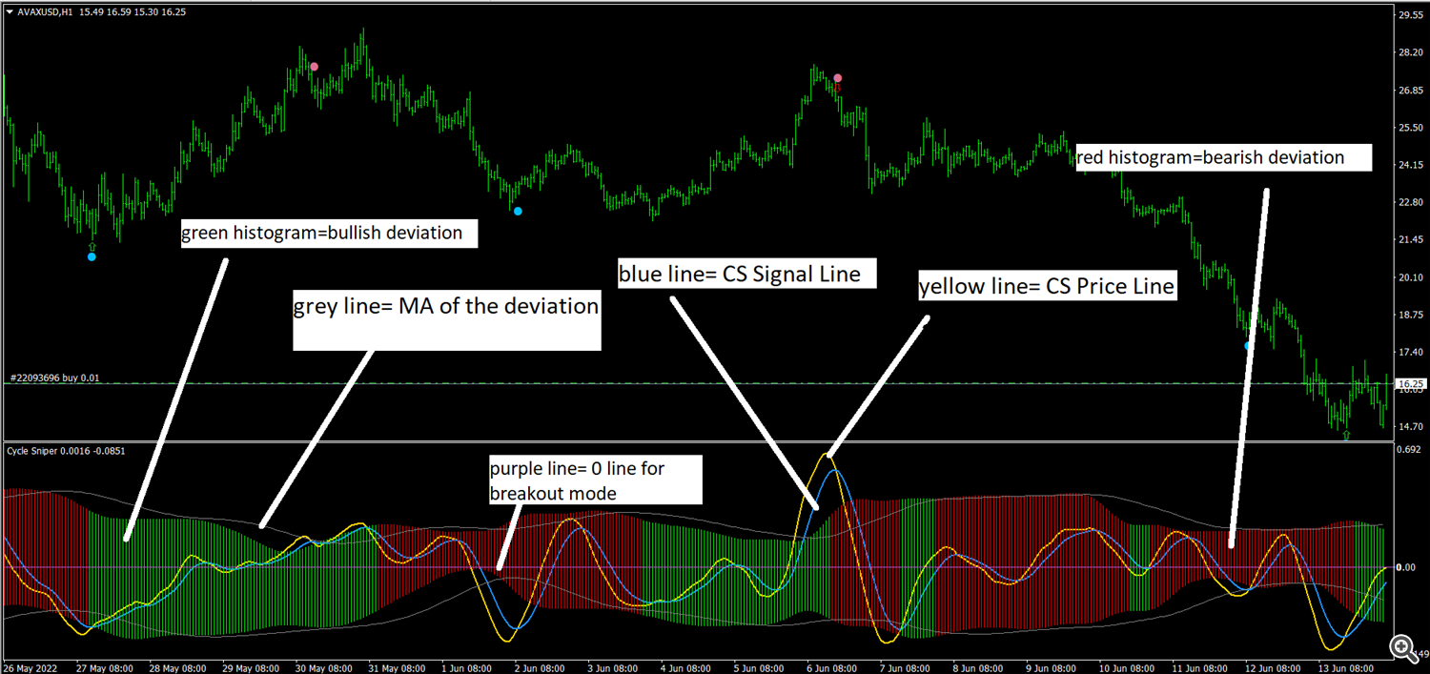Select blue signal dot under 27 May low
The image size is (1430, 674).
(x=92, y=256)
